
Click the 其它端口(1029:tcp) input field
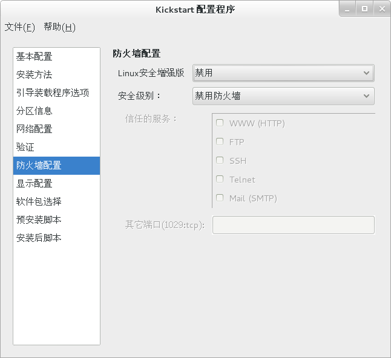[x=293, y=225]
